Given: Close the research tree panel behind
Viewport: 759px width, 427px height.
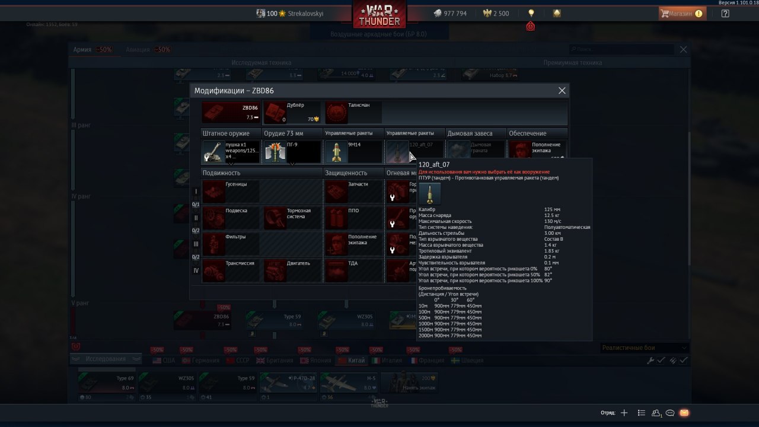Looking at the screenshot, I should click(684, 50).
